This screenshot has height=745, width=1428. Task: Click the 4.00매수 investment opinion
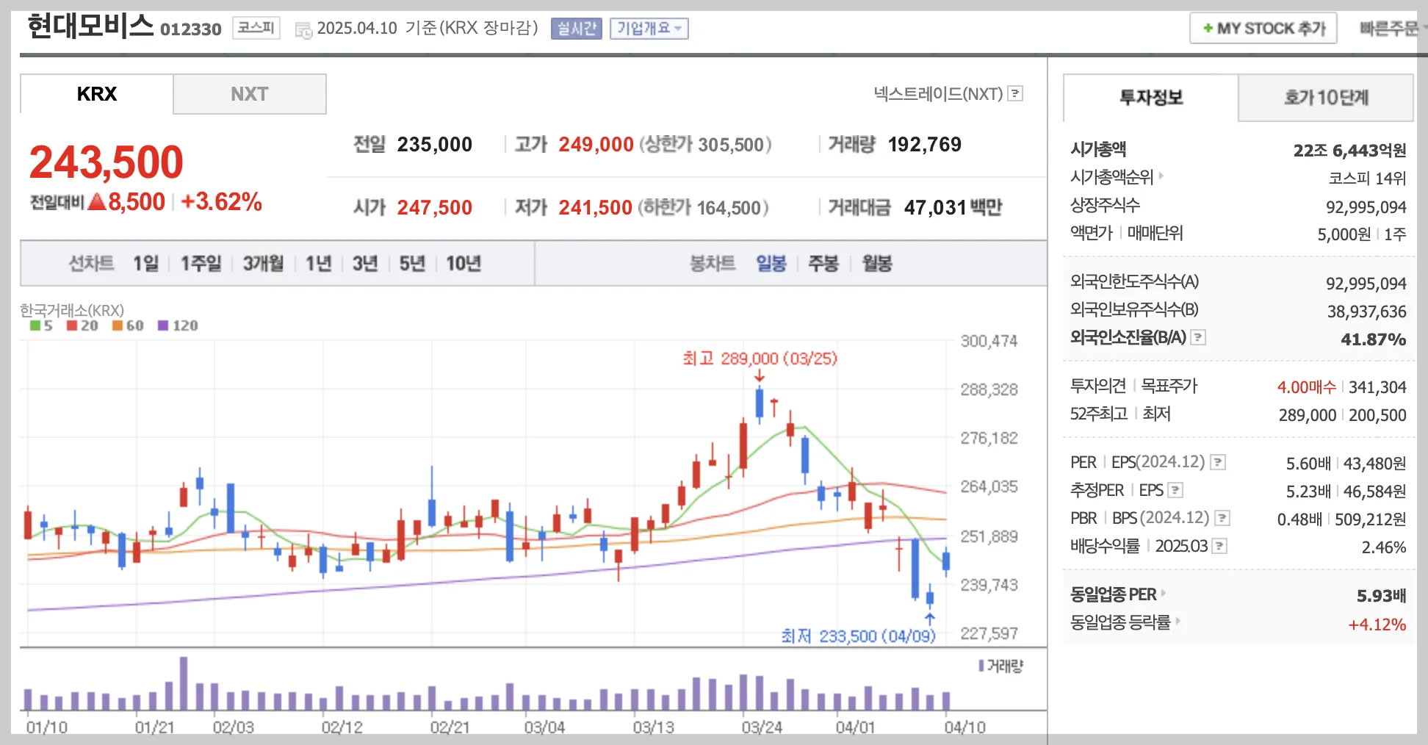[x=1306, y=387]
